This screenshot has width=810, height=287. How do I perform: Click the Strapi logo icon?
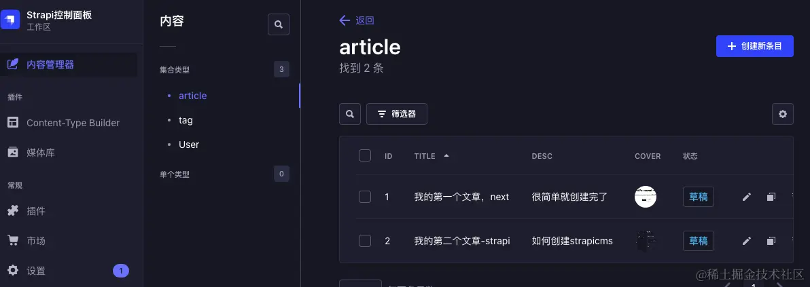coord(10,20)
